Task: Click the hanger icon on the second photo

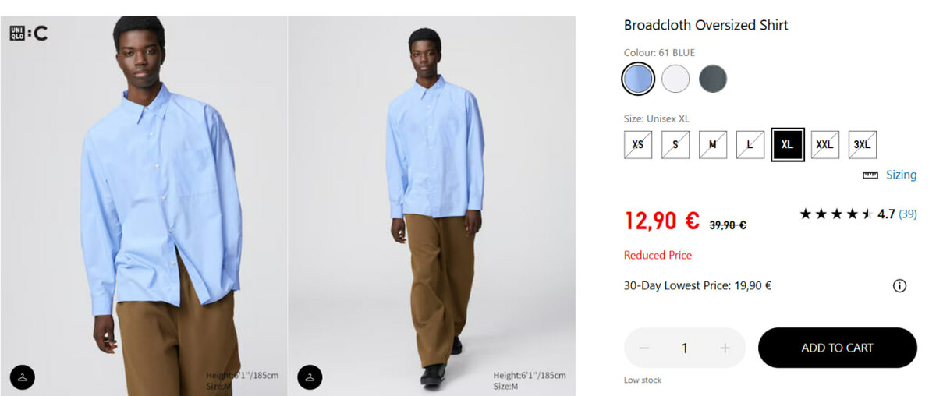Action: (310, 377)
